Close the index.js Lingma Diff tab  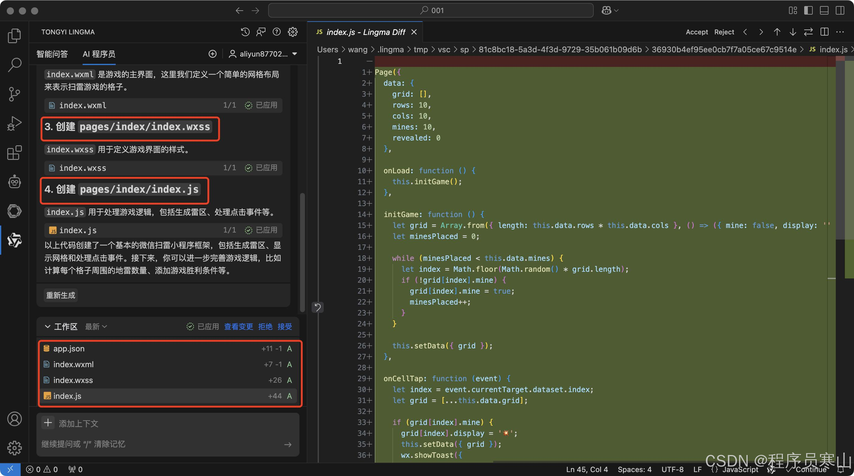[414, 32]
